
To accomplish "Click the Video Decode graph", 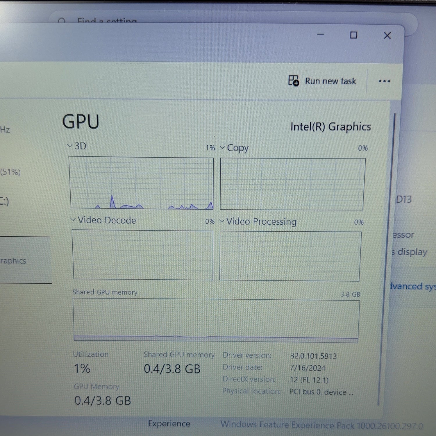I will point(143,255).
